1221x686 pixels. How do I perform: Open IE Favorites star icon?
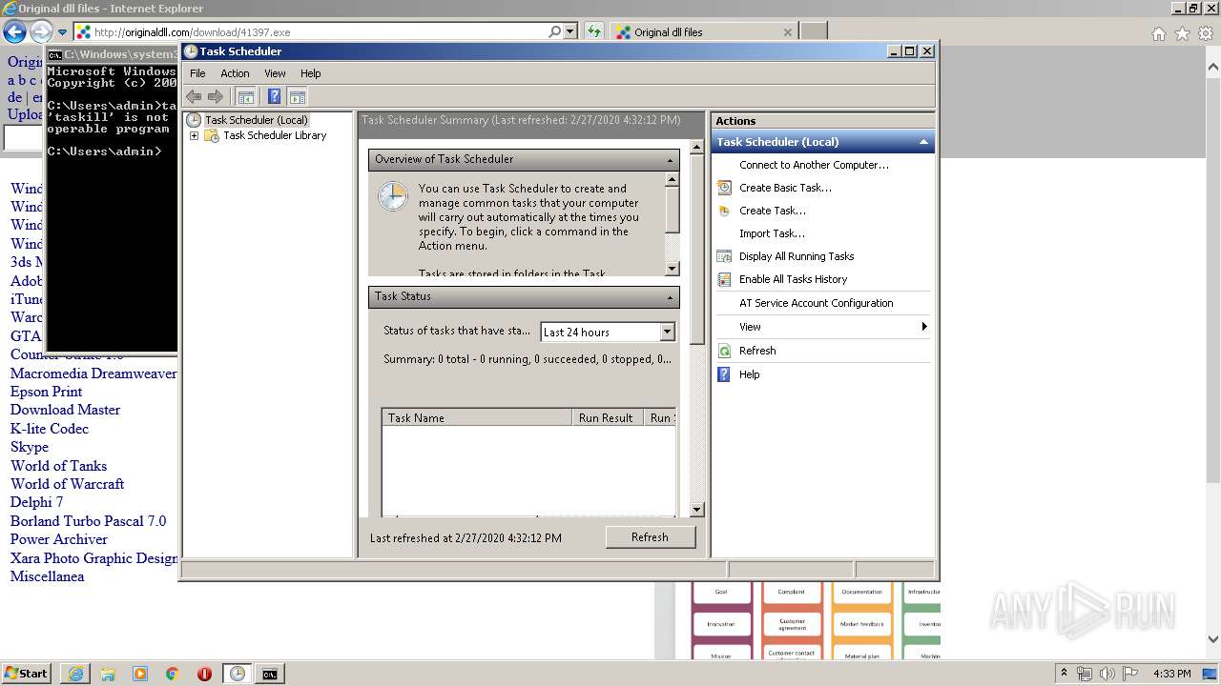pyautogui.click(x=1182, y=33)
